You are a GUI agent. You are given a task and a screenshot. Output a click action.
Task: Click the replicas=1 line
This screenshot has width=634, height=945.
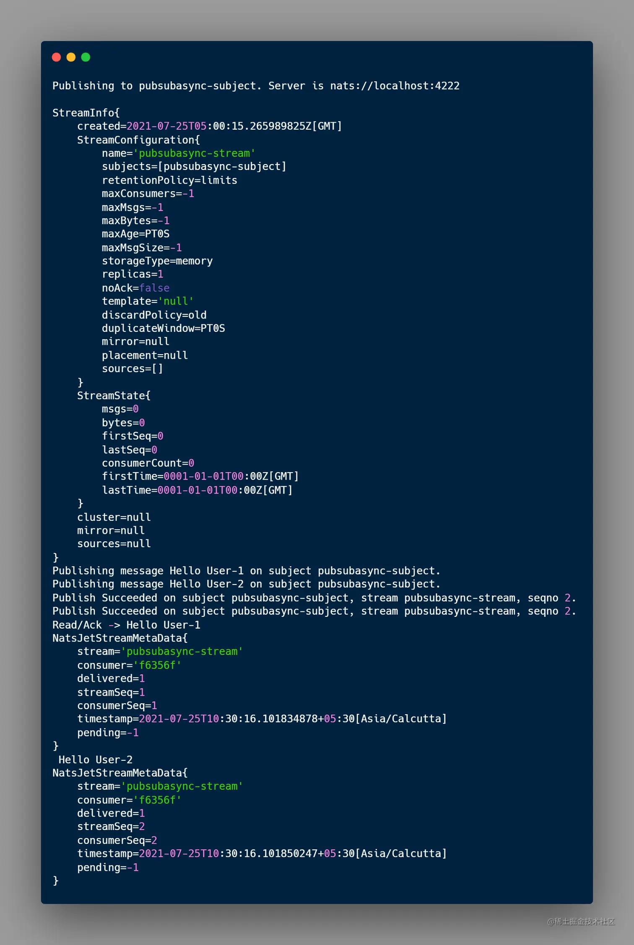point(133,274)
